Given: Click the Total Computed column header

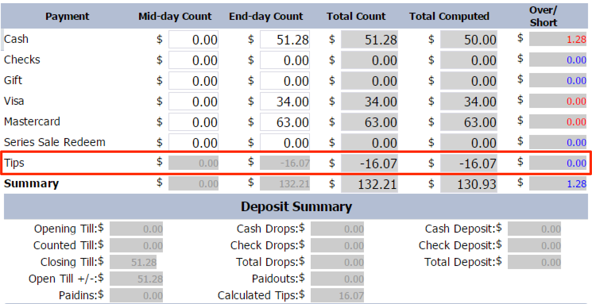Looking at the screenshot, I should 449,16.
